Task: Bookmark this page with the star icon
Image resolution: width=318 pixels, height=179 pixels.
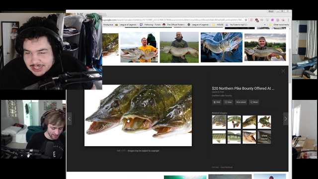Action: coord(246,20)
